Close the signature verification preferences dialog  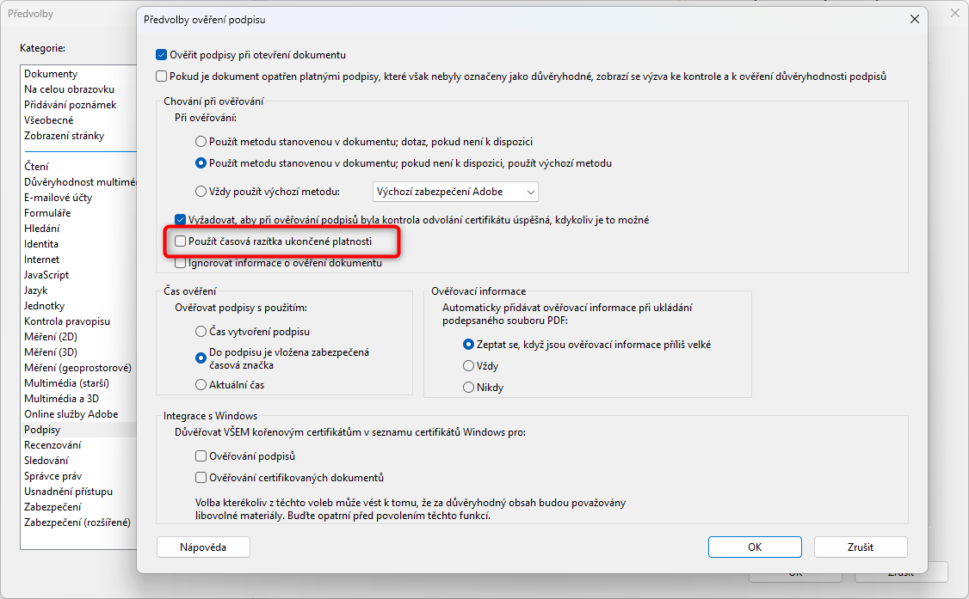point(913,18)
